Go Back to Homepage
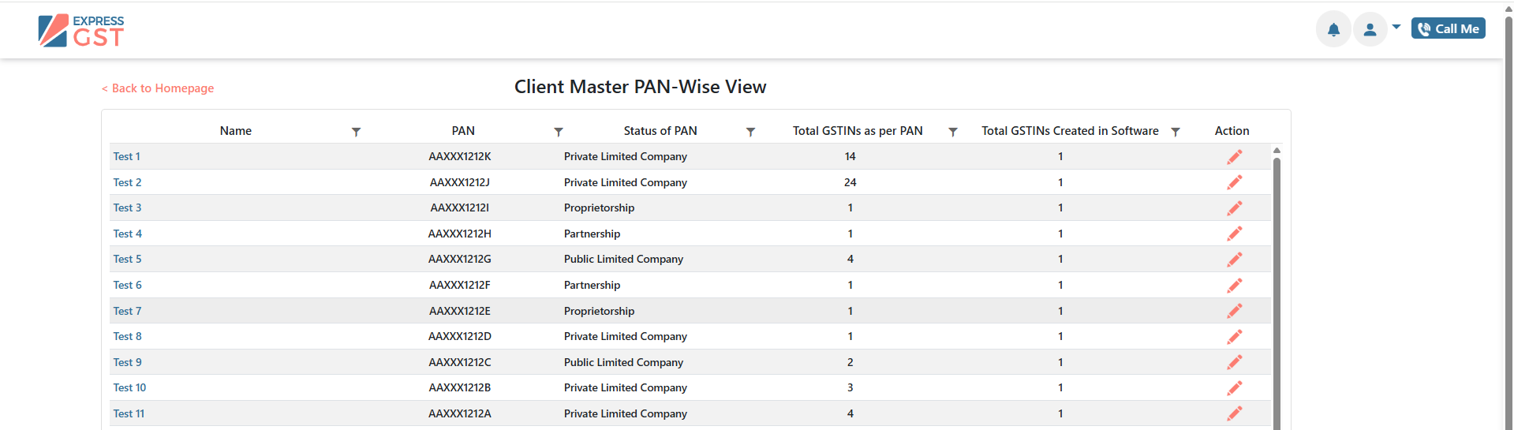The width and height of the screenshot is (1514, 430). 158,88
